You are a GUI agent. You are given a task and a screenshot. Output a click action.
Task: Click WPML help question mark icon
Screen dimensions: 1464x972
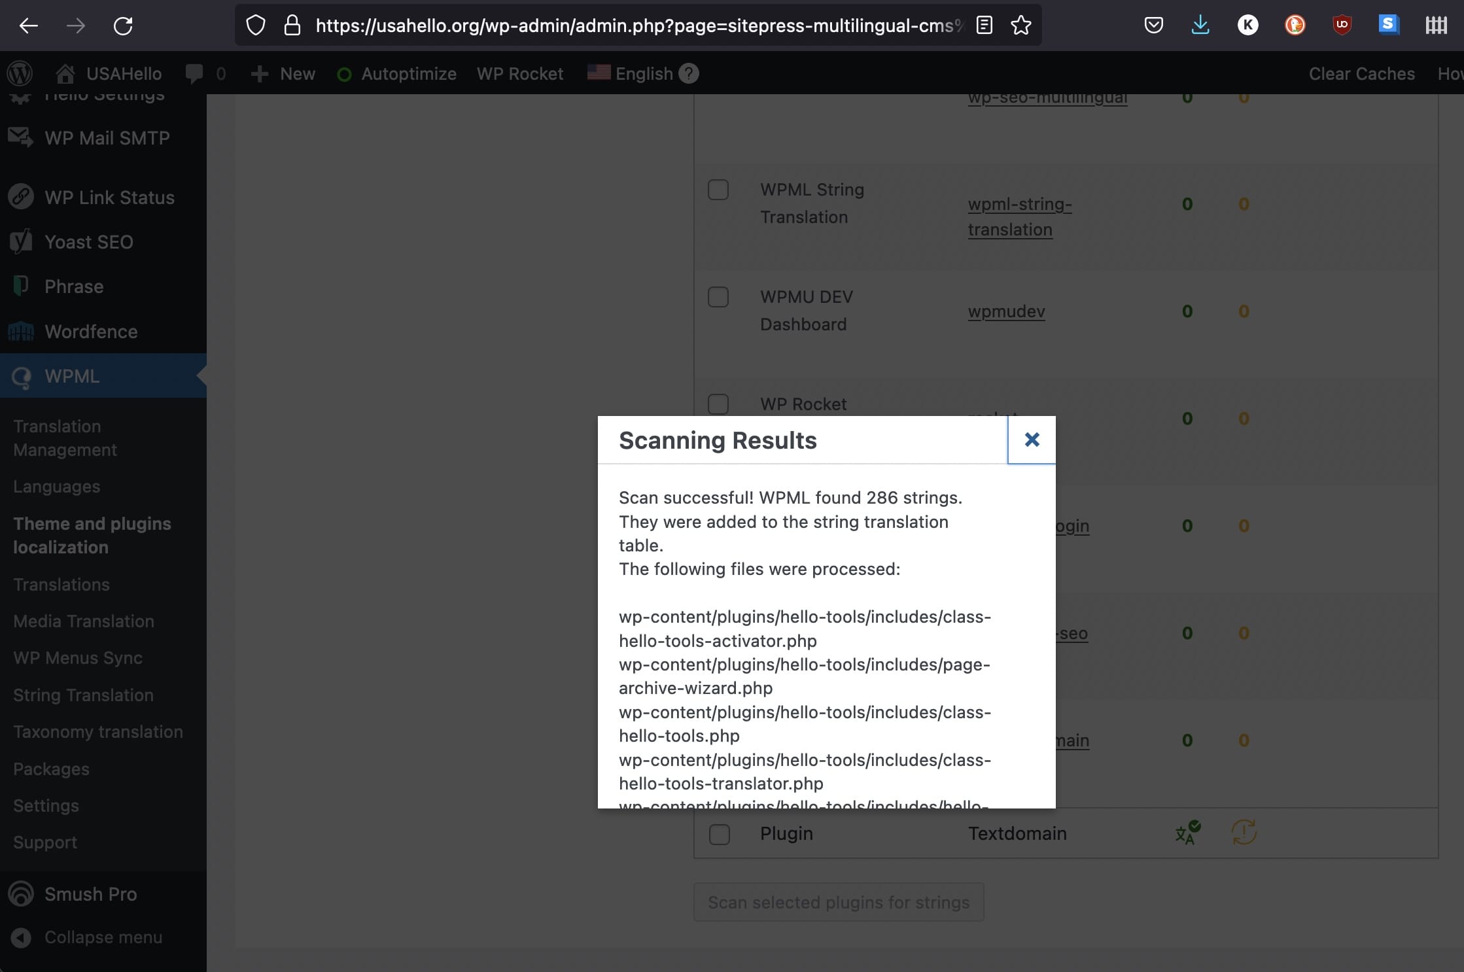(x=688, y=73)
